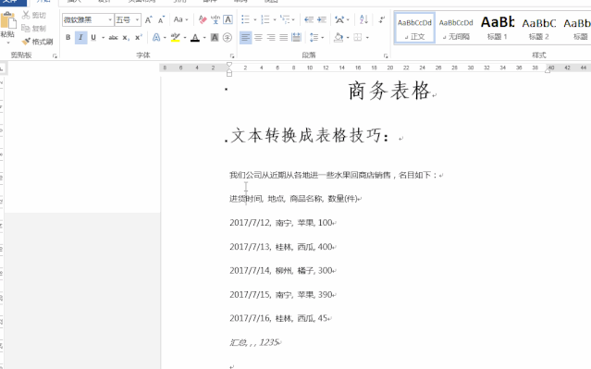The width and height of the screenshot is (591, 369).
Task: Apply strikethrough abc formatting
Action: pyautogui.click(x=113, y=37)
